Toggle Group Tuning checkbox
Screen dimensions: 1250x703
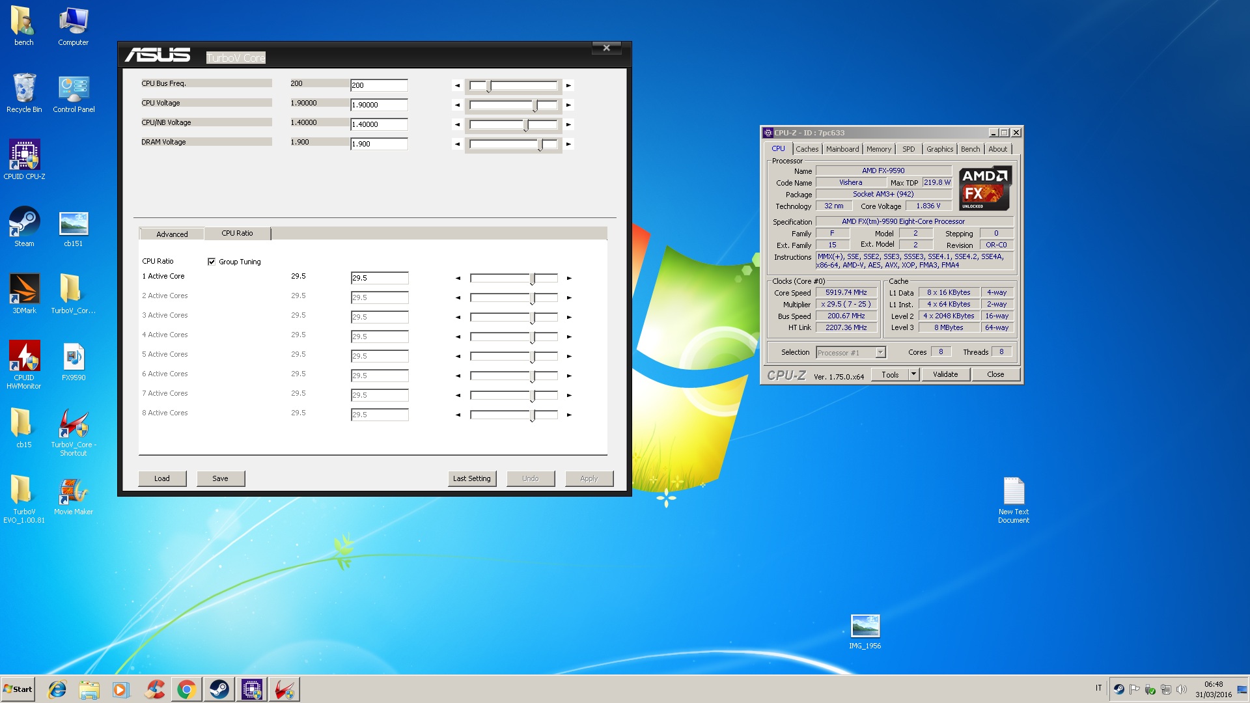point(212,262)
